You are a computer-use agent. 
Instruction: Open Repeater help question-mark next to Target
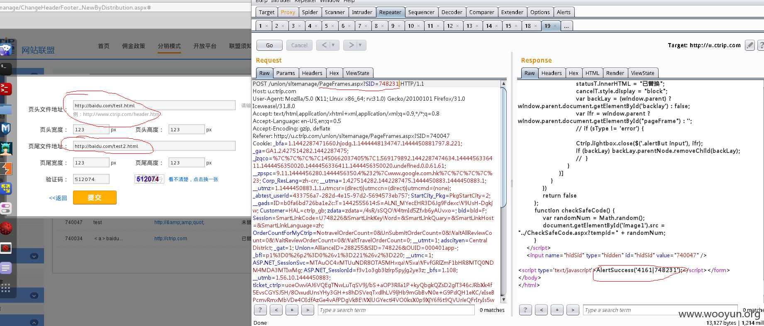click(x=761, y=45)
